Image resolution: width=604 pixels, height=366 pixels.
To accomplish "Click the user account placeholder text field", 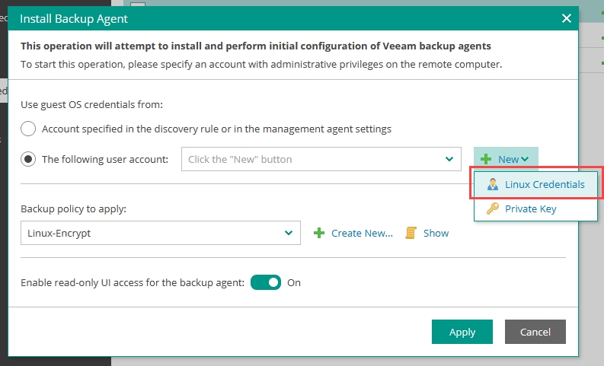I will pos(312,159).
